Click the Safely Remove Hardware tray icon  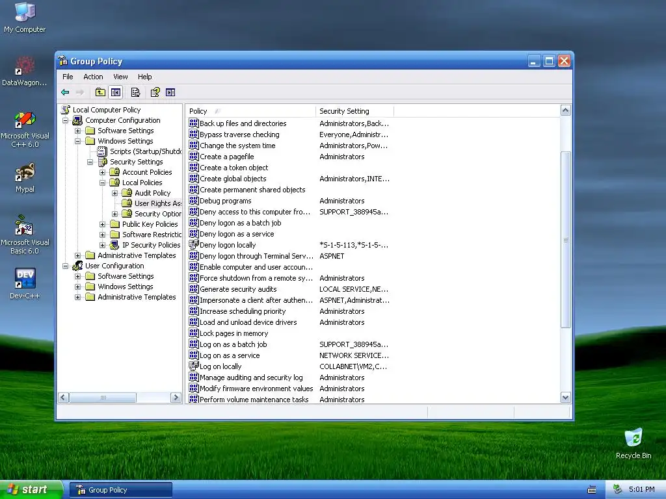[x=618, y=489]
